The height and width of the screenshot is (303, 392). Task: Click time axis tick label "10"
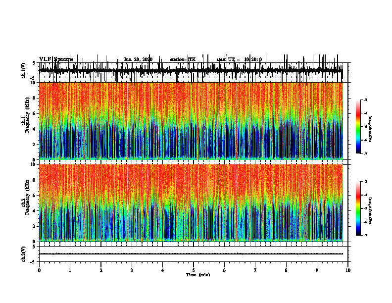[348, 270]
